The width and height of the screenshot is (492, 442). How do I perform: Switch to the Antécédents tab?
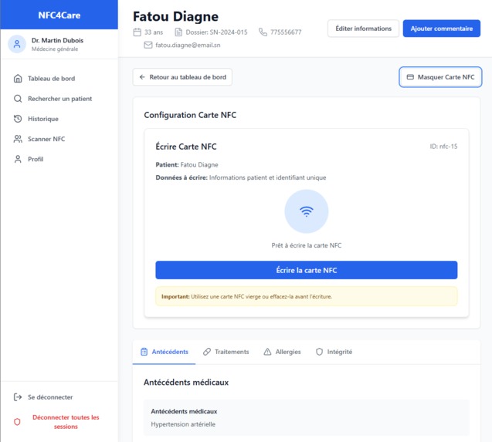pos(164,352)
